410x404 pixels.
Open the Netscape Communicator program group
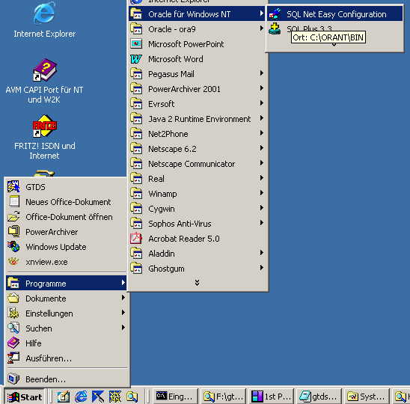(x=198, y=164)
